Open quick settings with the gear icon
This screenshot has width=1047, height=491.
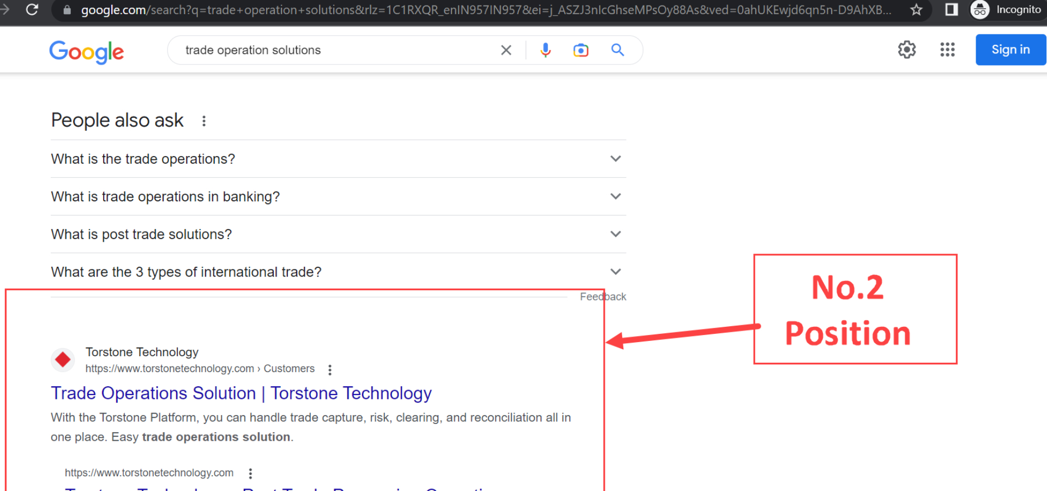(907, 50)
